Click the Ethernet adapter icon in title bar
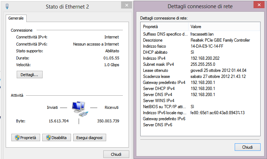Image resolution: width=267 pixels, height=159 pixels. pos(7,6)
